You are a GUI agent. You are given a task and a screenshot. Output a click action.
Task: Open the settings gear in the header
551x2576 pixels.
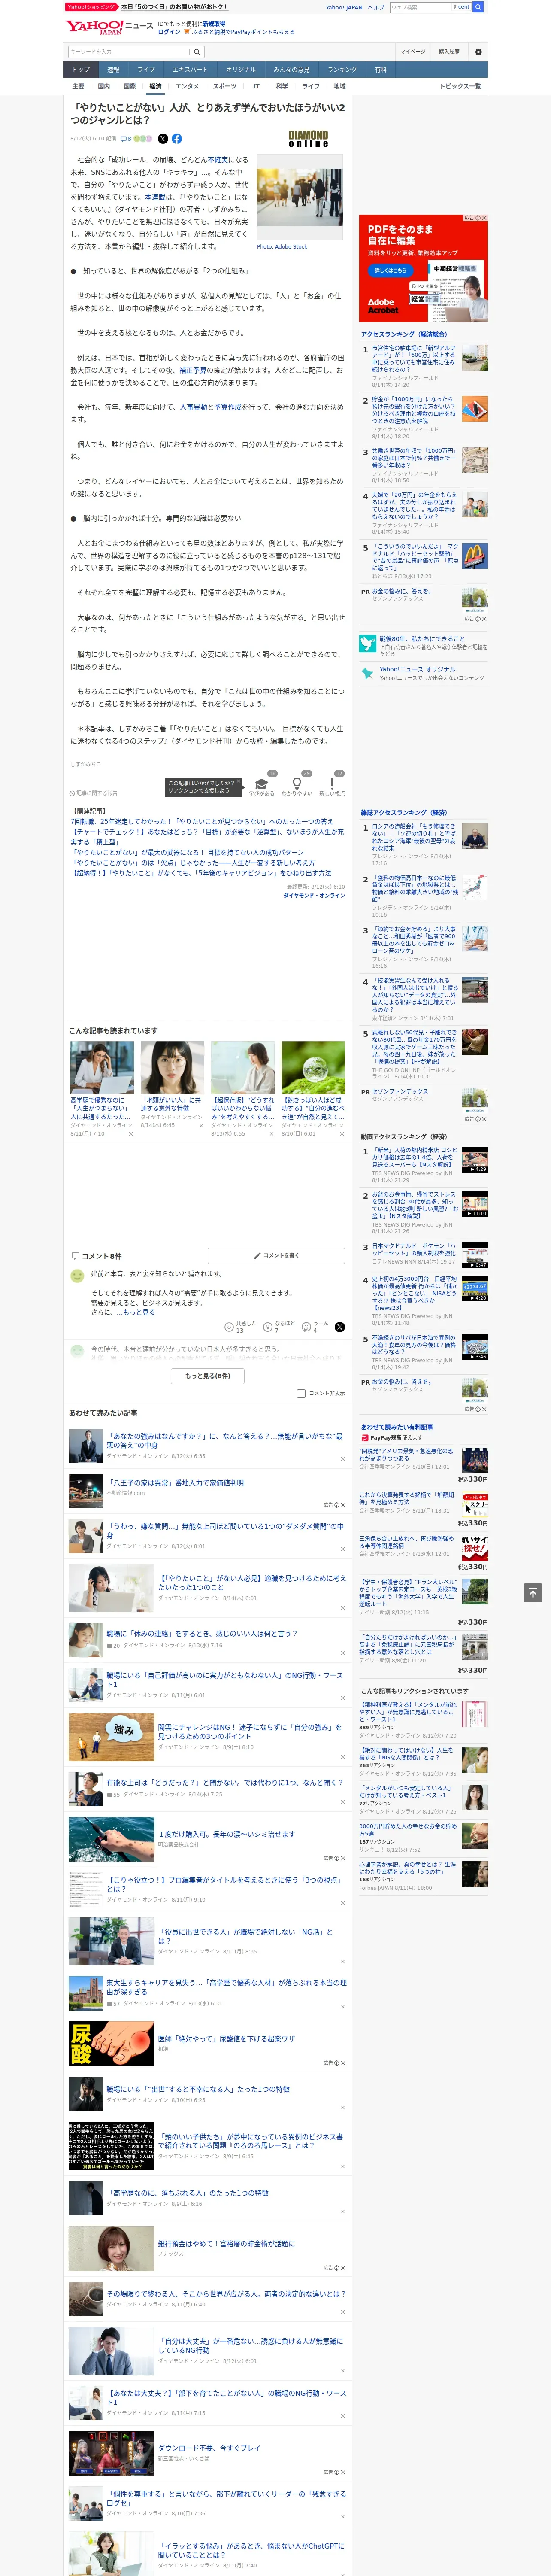coord(478,51)
